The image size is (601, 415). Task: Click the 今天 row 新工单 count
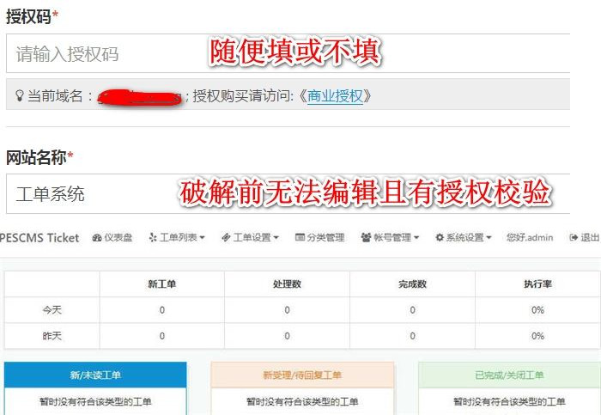[161, 310]
